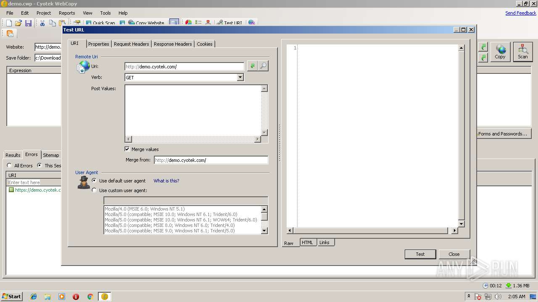The width and height of the screenshot is (538, 302).
Task: Click into the Post Values text area
Action: point(193,110)
